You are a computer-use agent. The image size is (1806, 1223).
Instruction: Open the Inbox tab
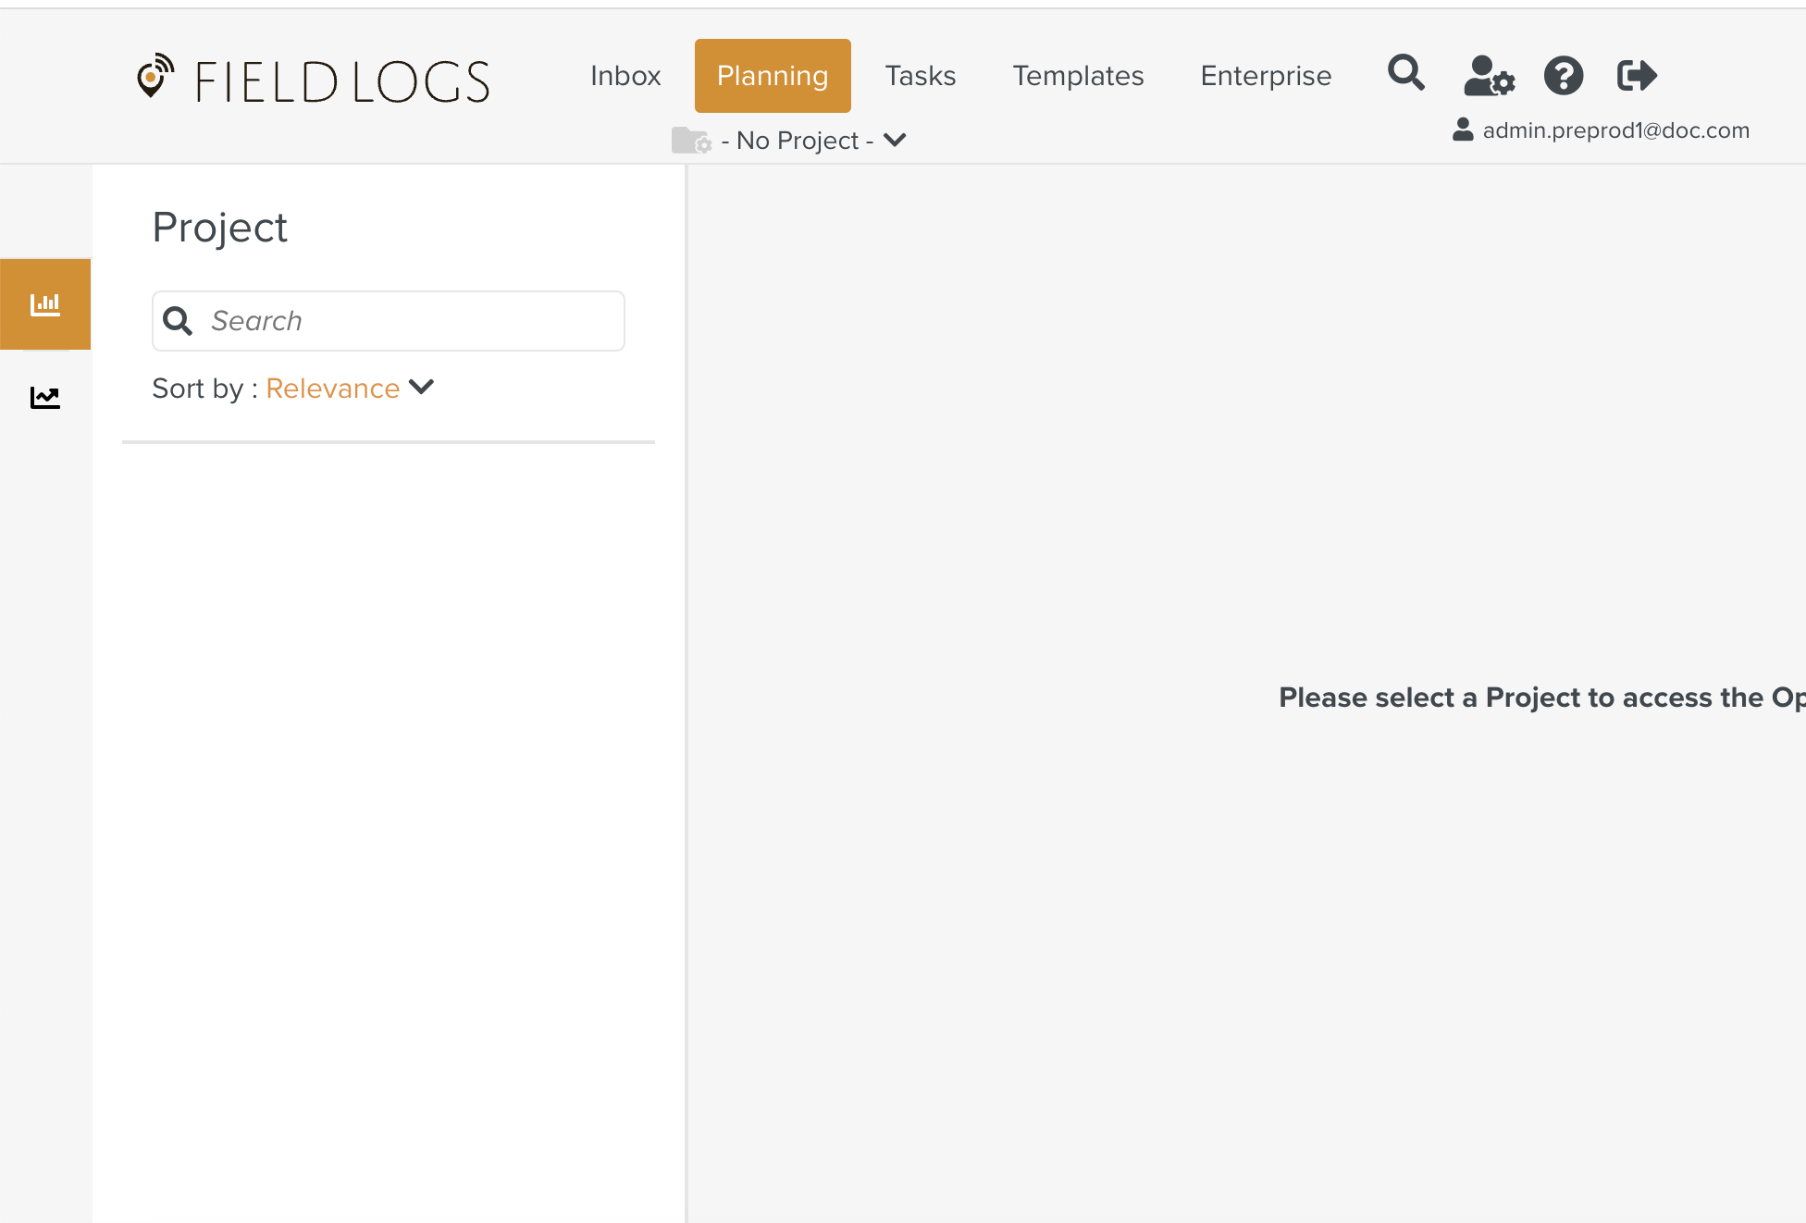(x=625, y=76)
